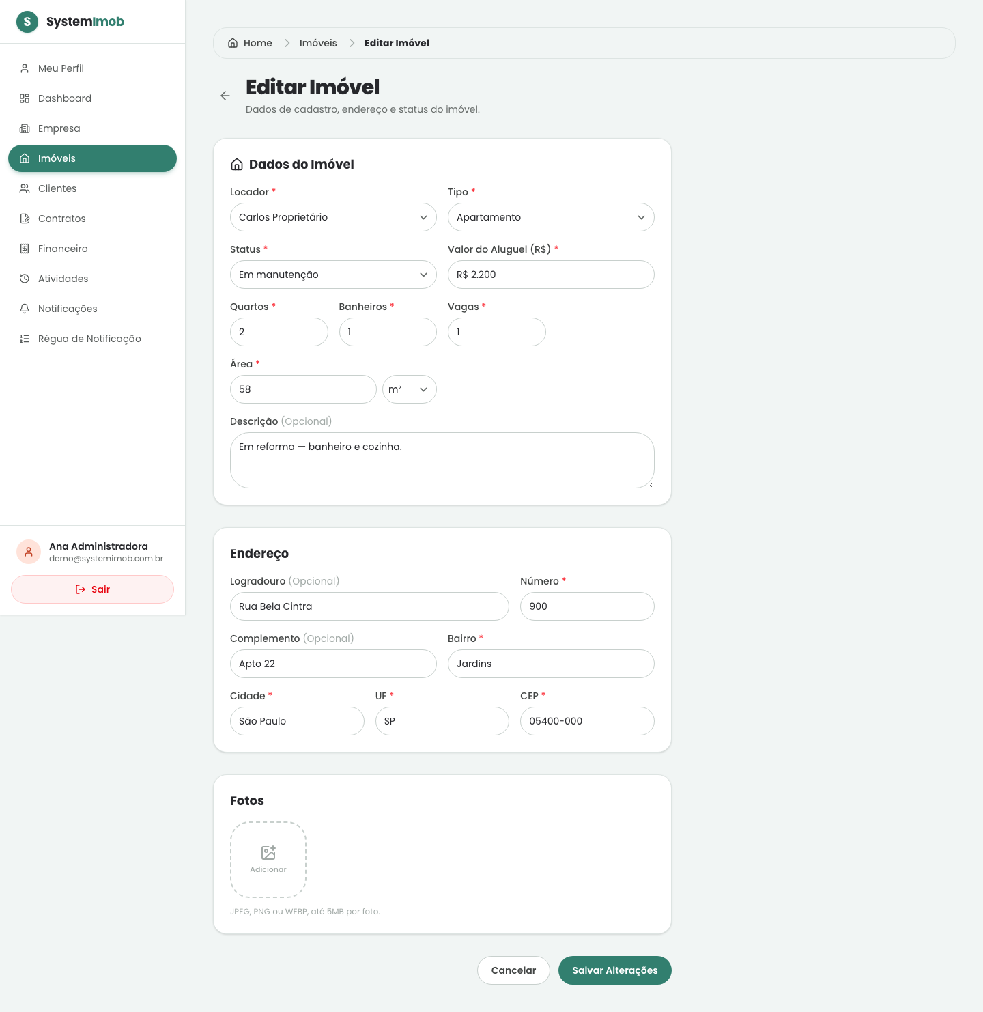The width and height of the screenshot is (983, 1012).
Task: Click the Meu Perfil user icon
Action: click(25, 68)
